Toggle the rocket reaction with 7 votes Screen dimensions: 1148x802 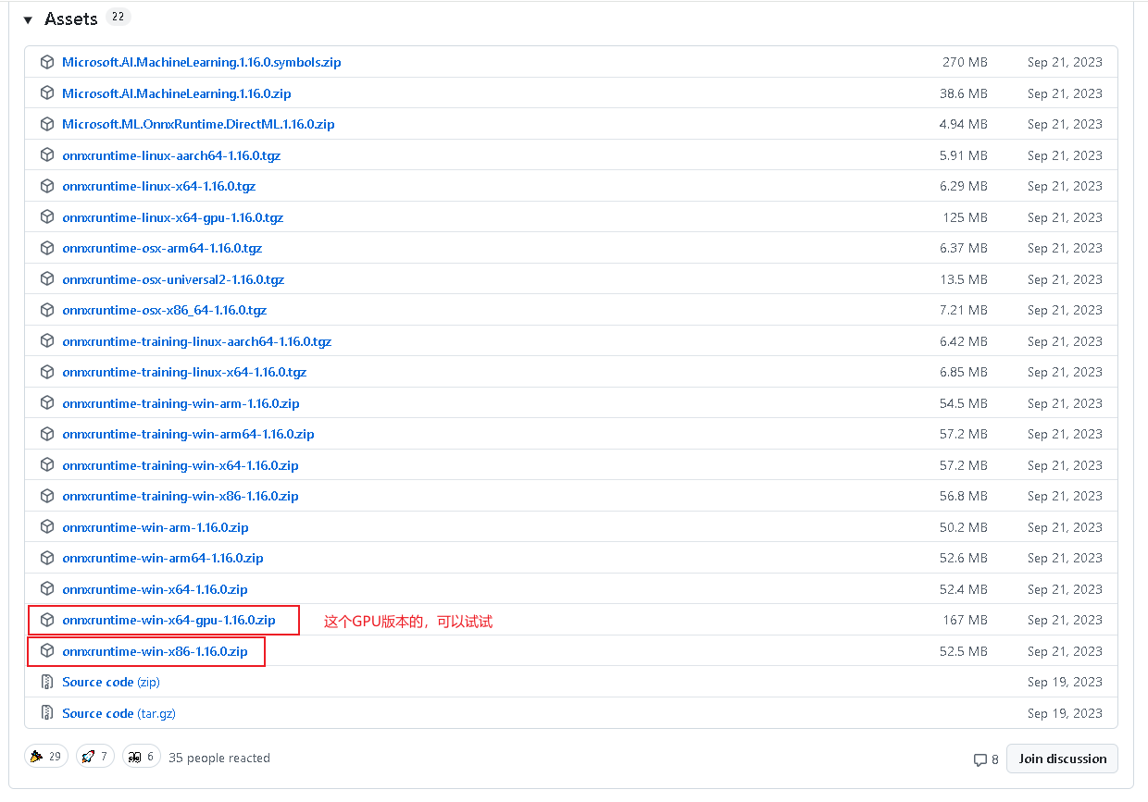pos(94,756)
